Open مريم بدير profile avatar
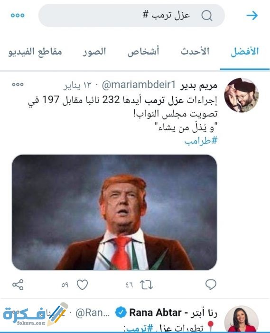Image resolution: width=270 pixels, height=333 pixels. click(242, 95)
